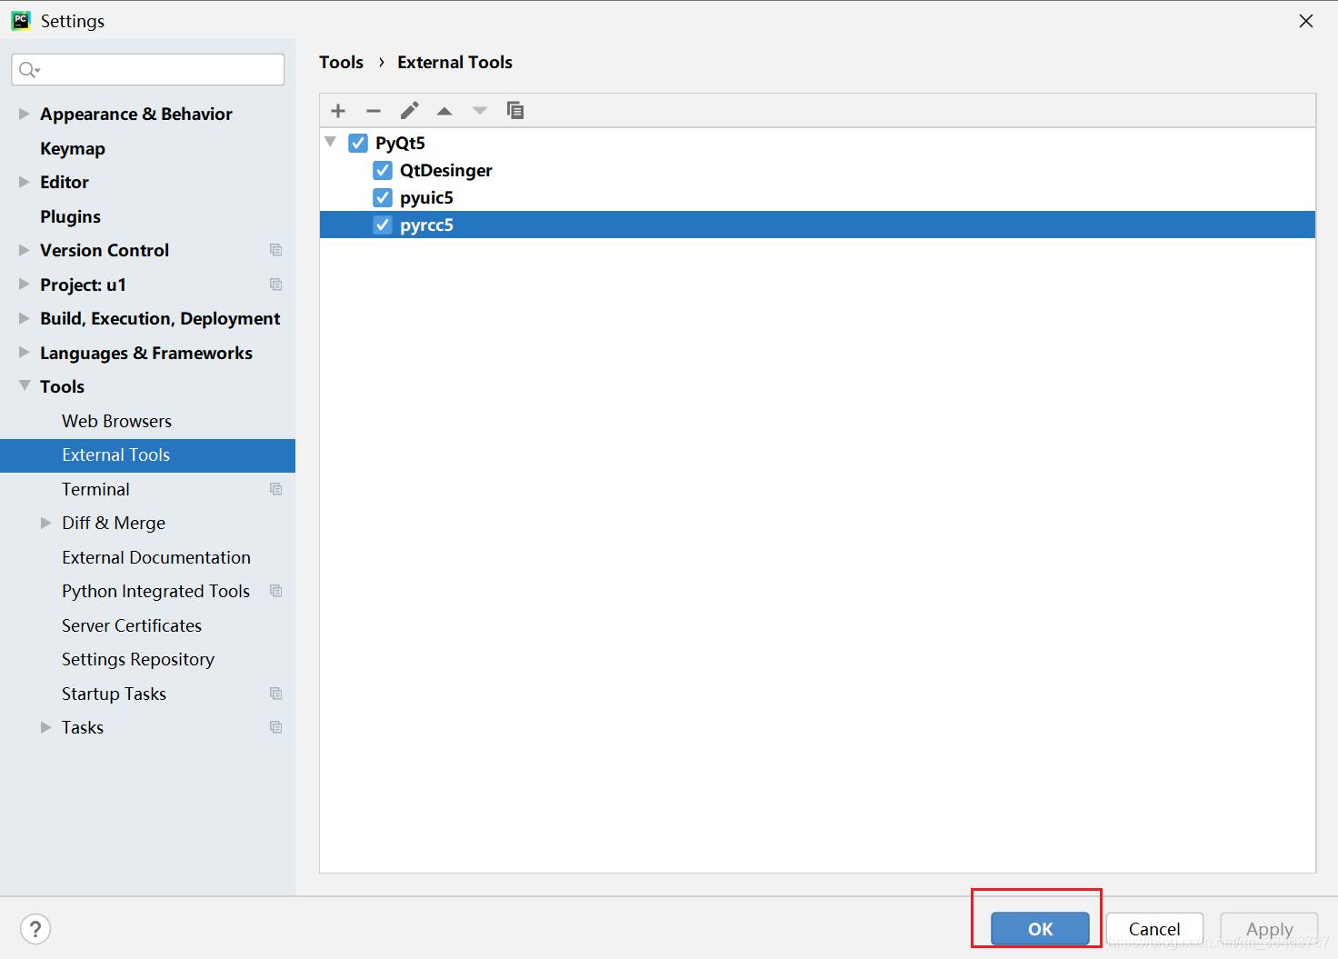The image size is (1338, 959).
Task: Expand Build, Execution, Deployment arrow
Action: pyautogui.click(x=25, y=318)
